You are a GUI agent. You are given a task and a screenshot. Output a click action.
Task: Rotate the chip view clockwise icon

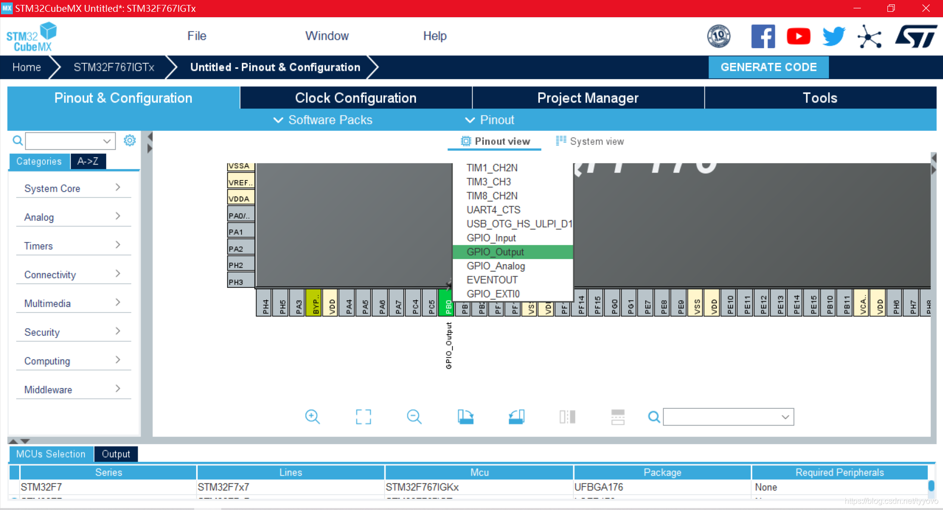click(x=465, y=417)
